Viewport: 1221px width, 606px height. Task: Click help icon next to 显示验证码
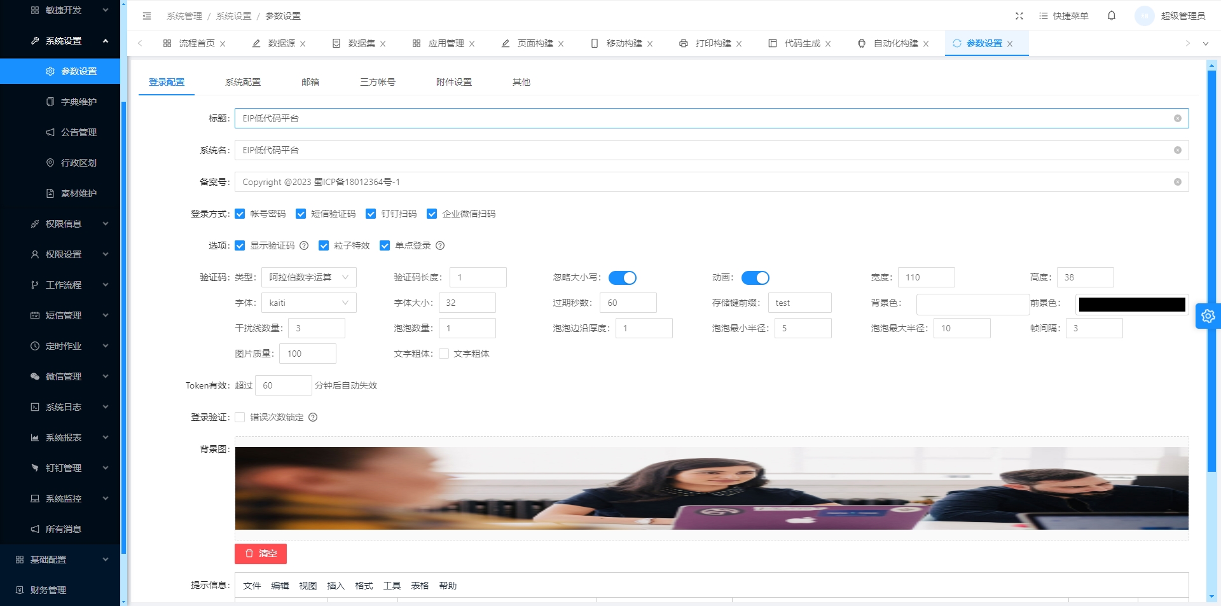304,246
